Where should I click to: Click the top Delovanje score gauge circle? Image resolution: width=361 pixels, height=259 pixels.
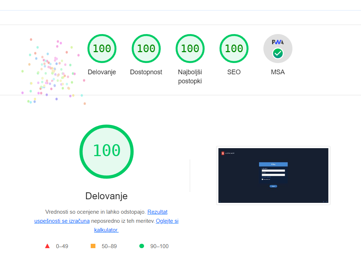[102, 49]
